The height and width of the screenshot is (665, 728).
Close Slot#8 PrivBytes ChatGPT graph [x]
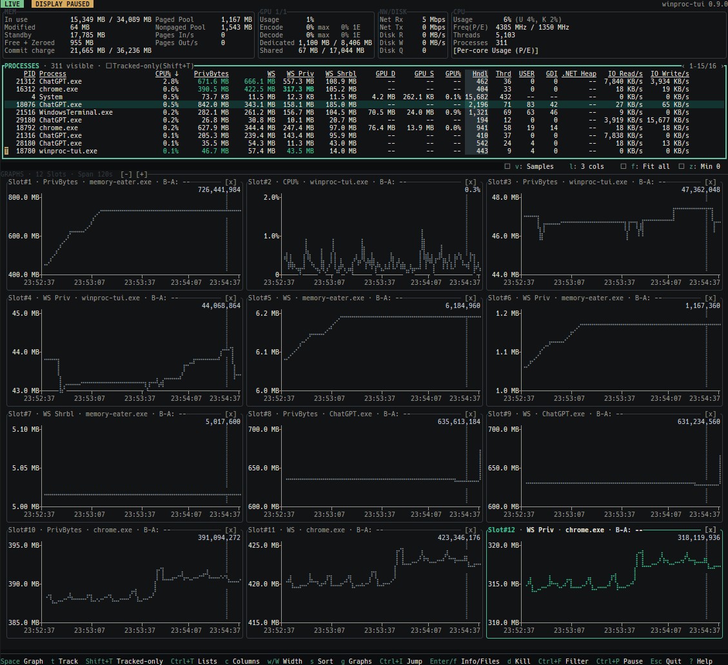click(x=471, y=414)
